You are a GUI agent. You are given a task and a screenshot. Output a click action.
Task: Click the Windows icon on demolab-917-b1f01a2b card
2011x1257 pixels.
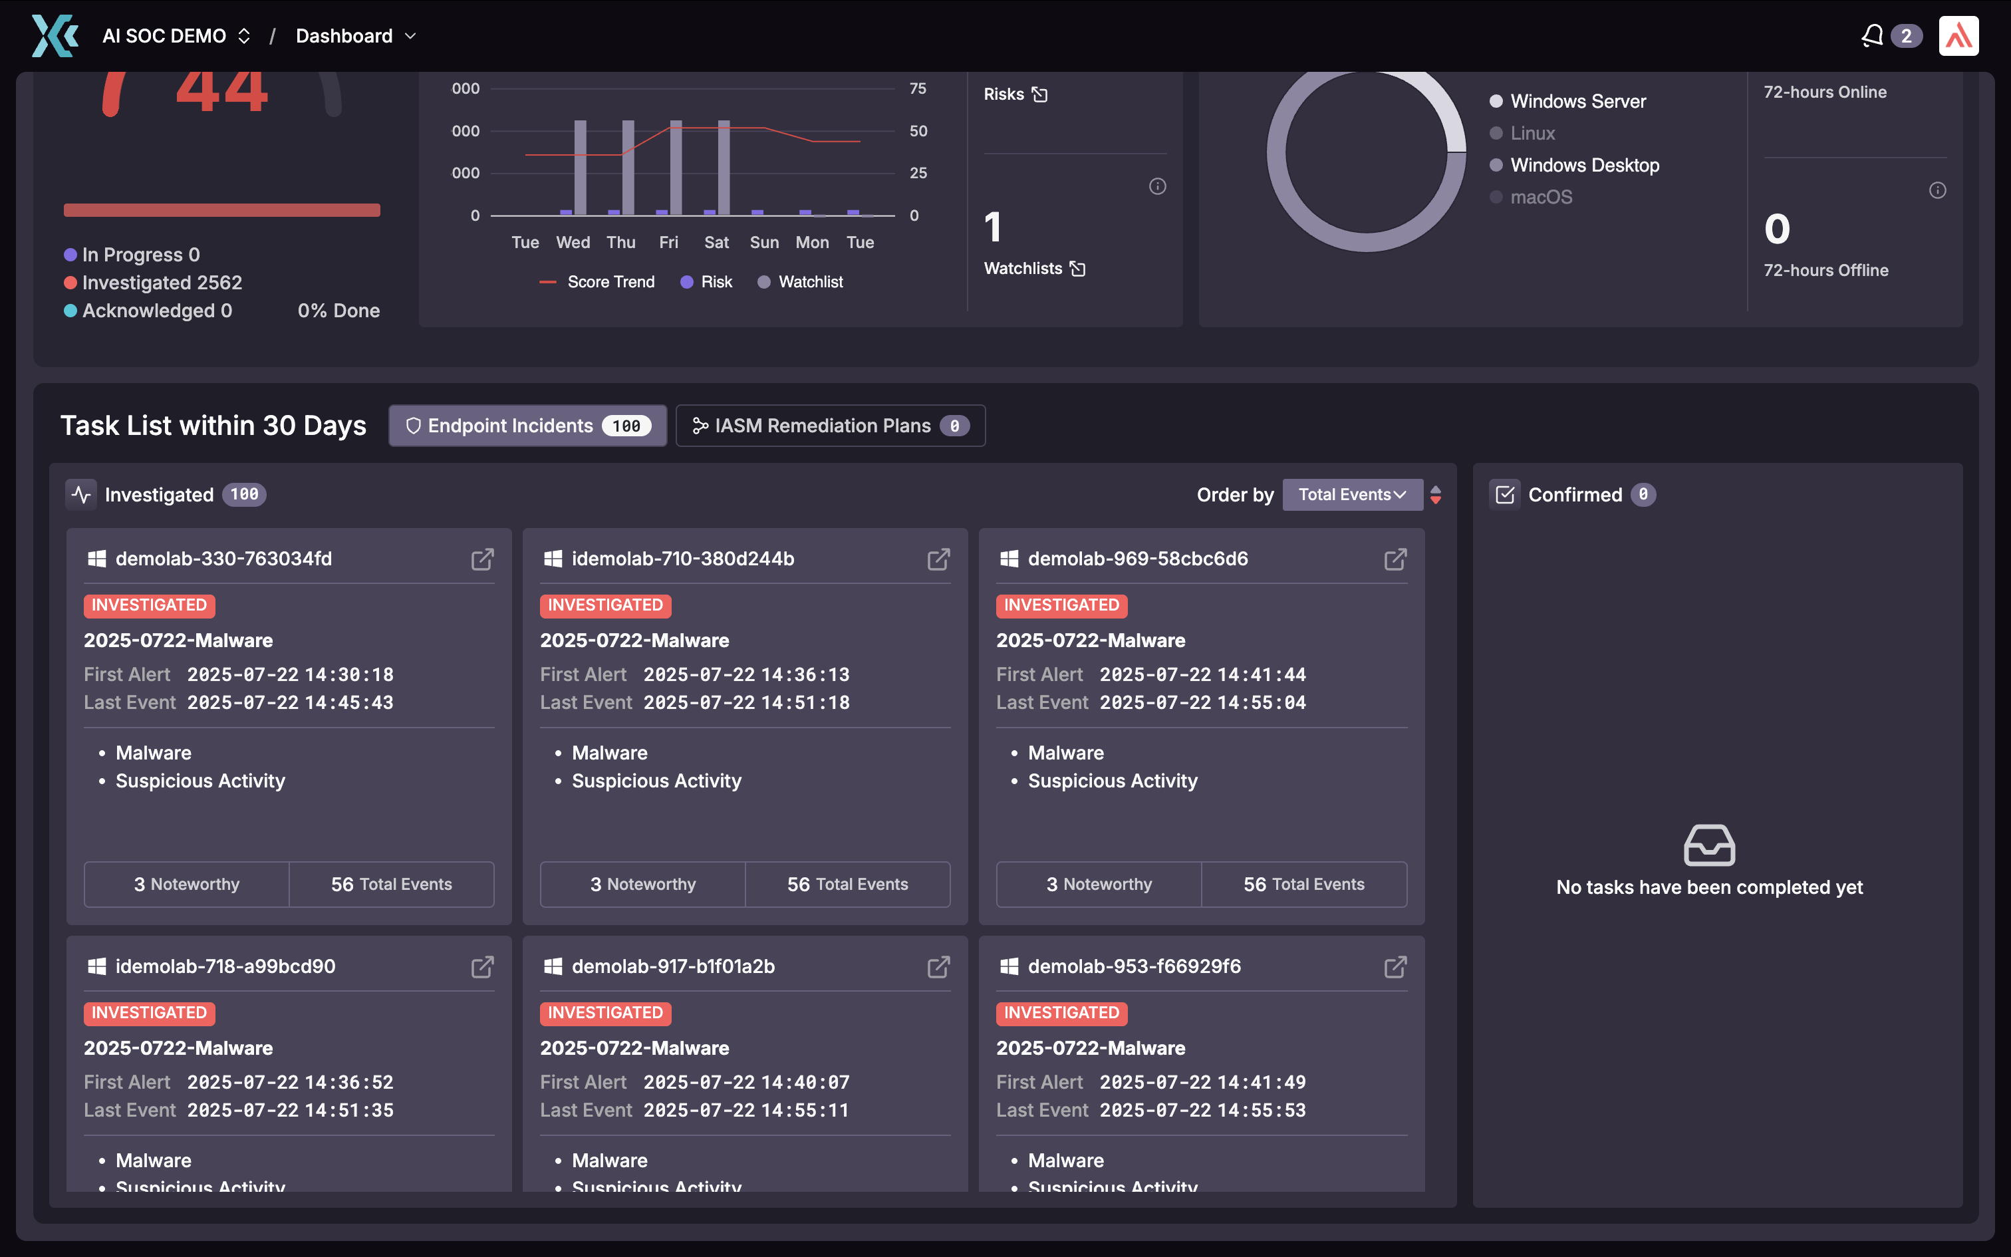(553, 966)
